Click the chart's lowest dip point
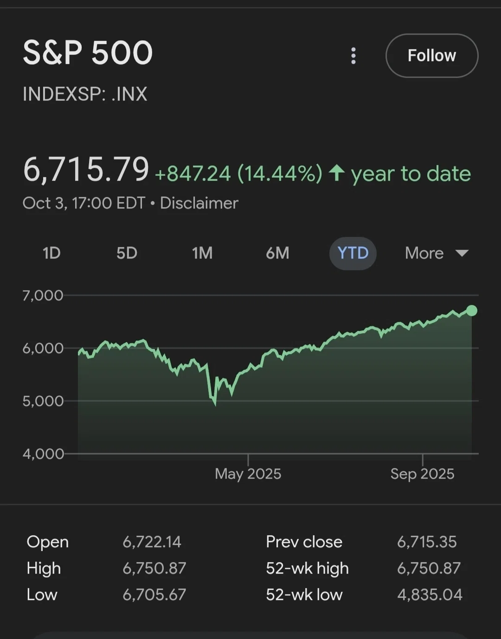The height and width of the screenshot is (639, 501). pos(215,404)
